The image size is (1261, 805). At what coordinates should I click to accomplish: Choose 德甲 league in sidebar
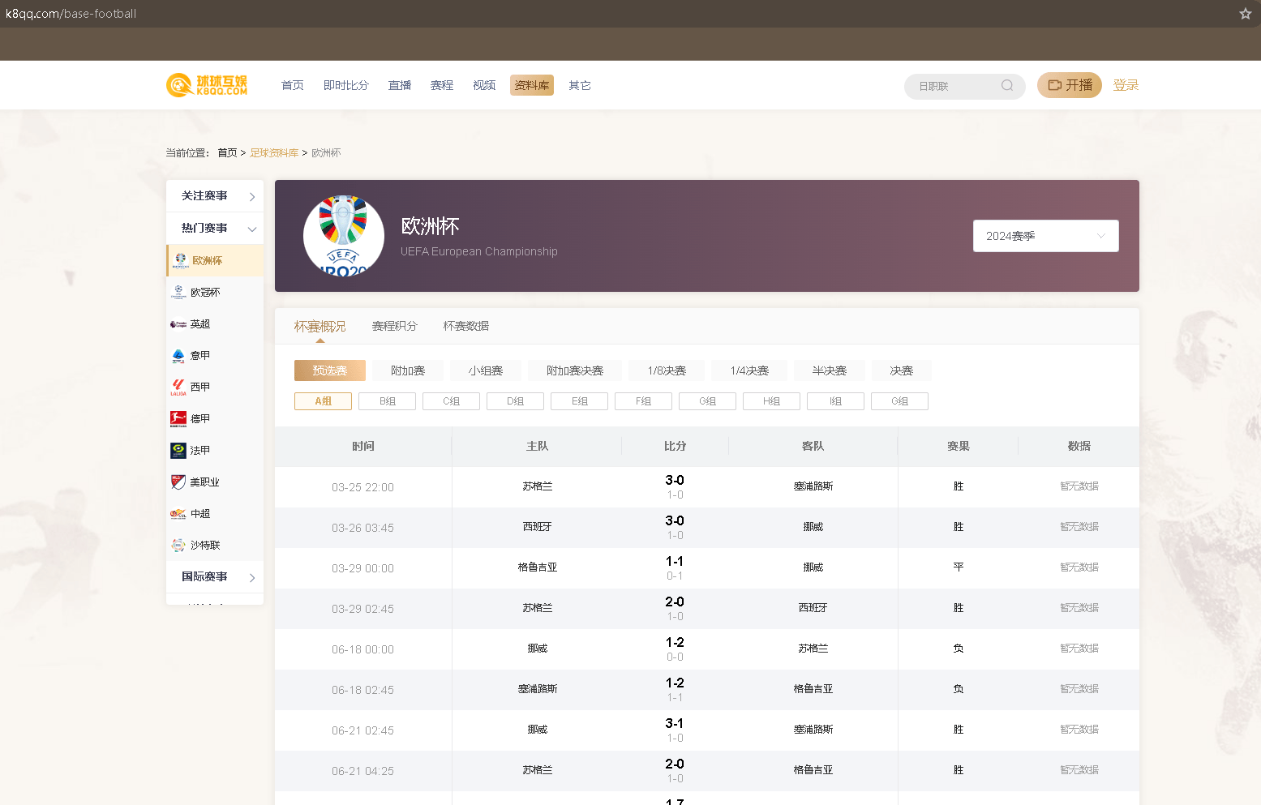point(199,419)
